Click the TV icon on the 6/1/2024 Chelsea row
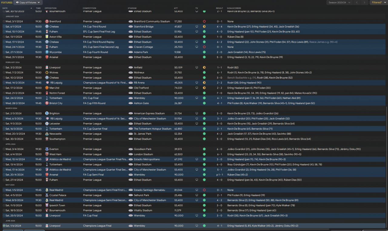Image resolution: width=388 pixels, height=231 pixels. 197,27
